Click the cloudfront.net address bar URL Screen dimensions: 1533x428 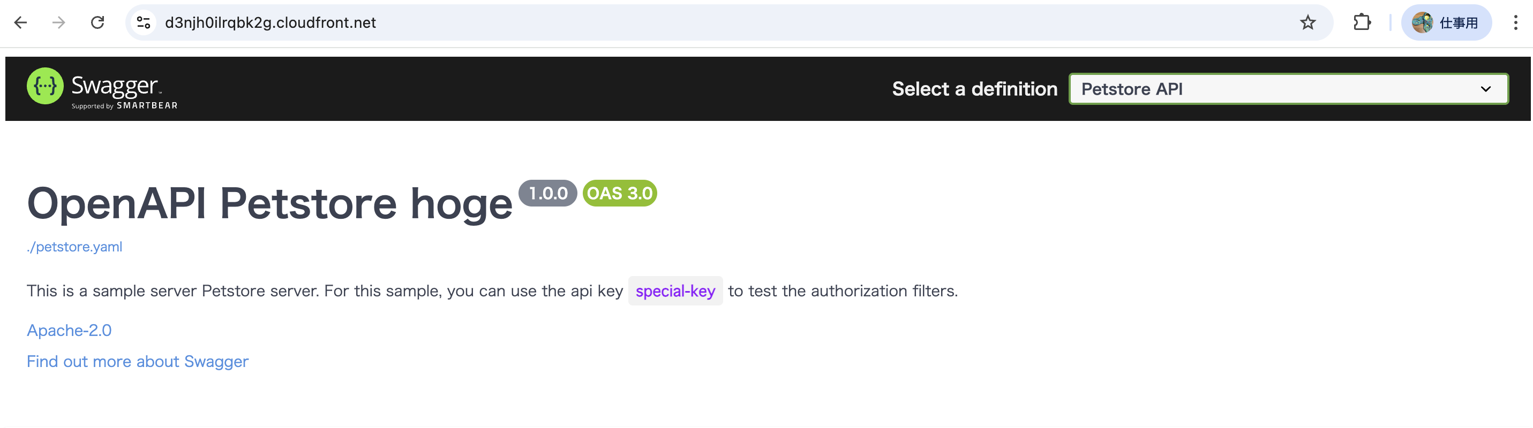270,22
